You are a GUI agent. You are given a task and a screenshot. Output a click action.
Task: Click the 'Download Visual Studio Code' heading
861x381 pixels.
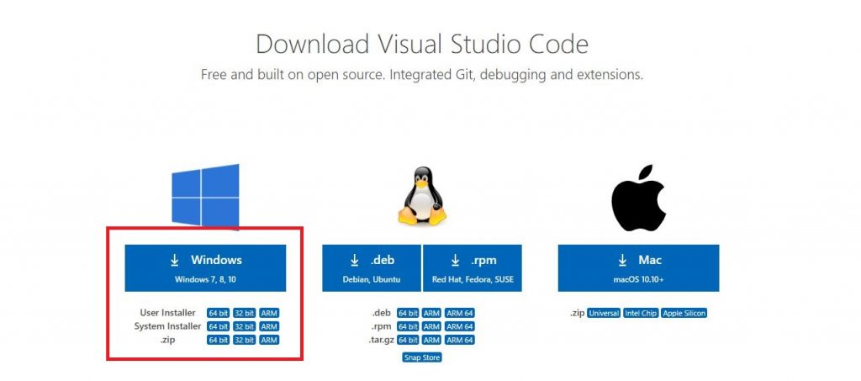[x=422, y=44]
